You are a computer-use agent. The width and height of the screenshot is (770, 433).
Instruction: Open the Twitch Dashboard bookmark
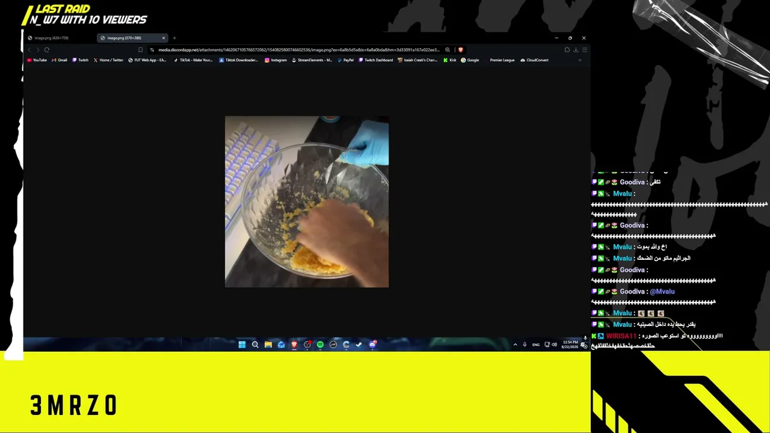coord(376,60)
